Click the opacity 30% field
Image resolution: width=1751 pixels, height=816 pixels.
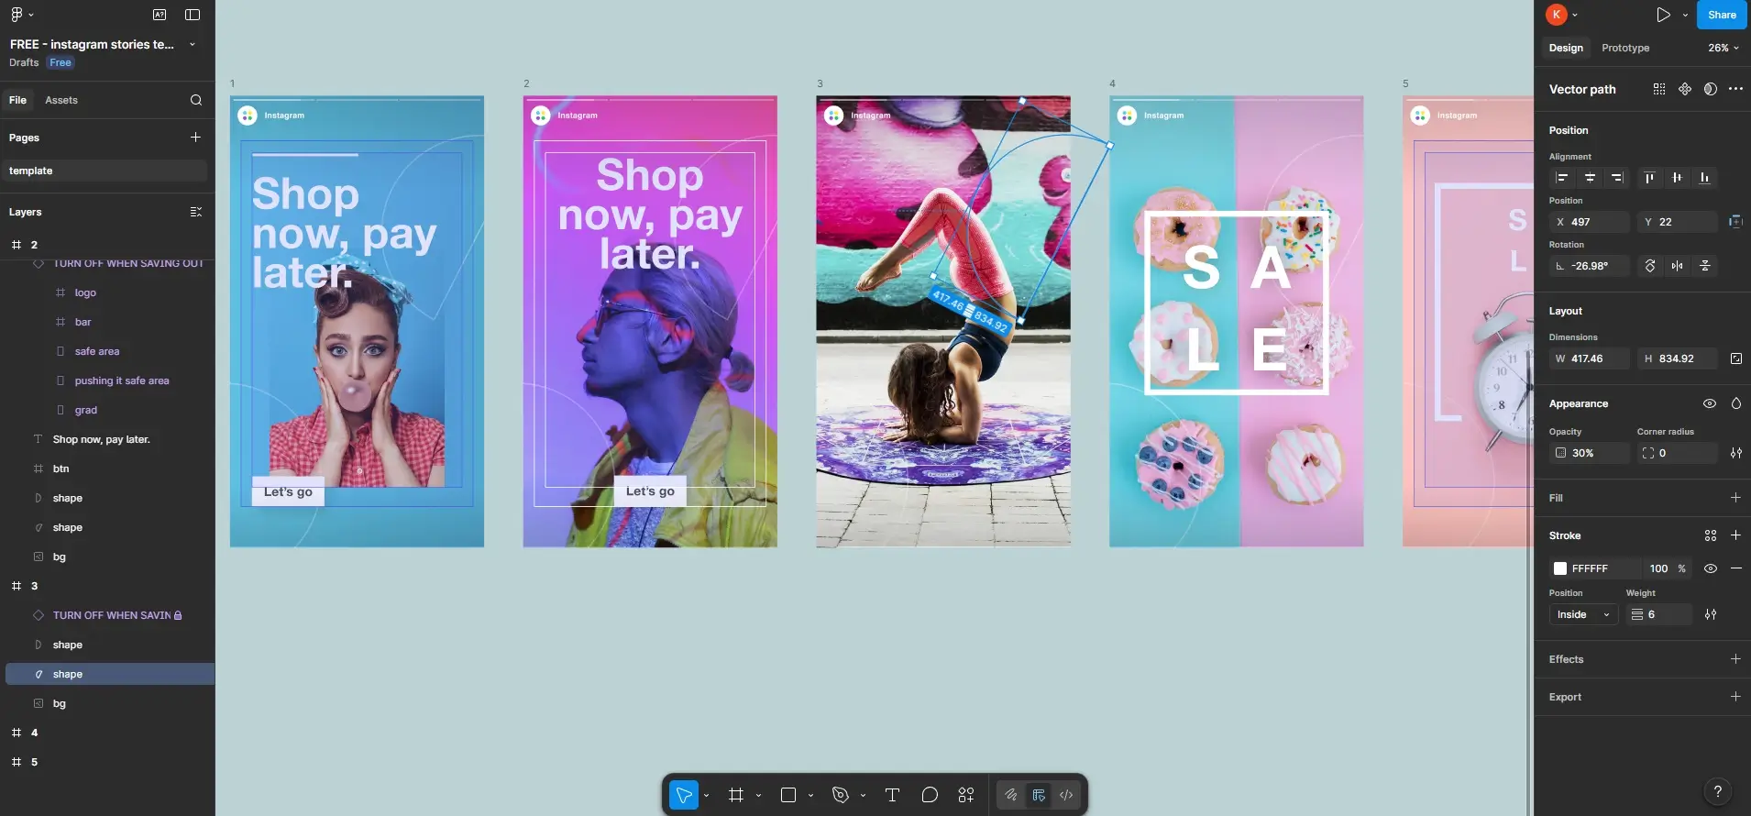[x=1589, y=453]
